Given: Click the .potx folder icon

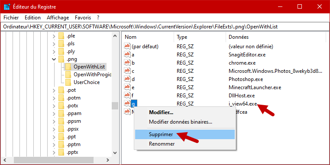Looking at the screenshot, I should pos(61,106).
